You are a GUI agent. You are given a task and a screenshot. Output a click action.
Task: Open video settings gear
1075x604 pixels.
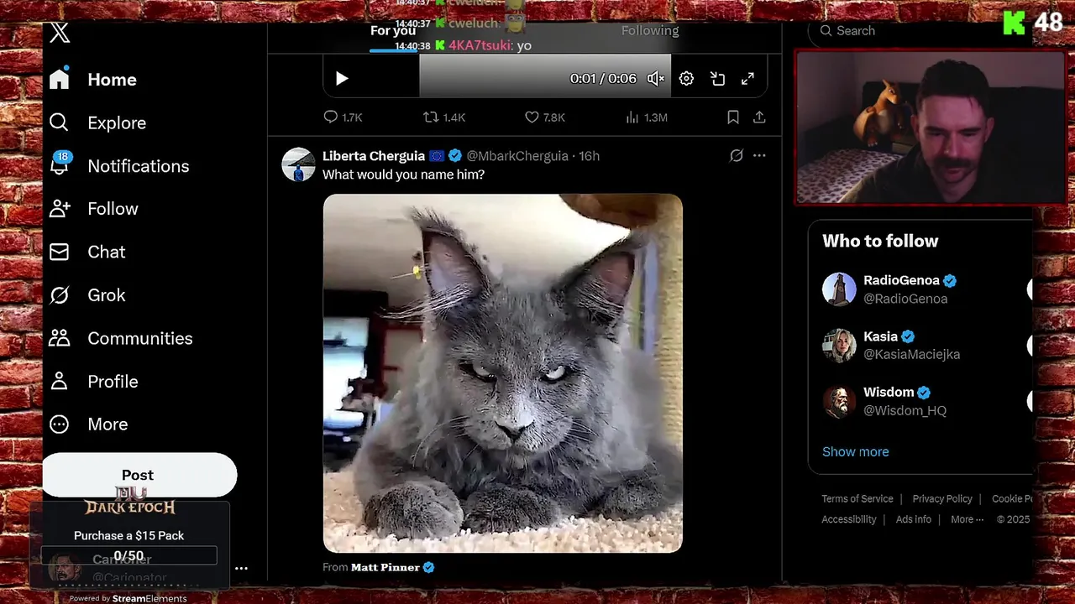click(686, 78)
